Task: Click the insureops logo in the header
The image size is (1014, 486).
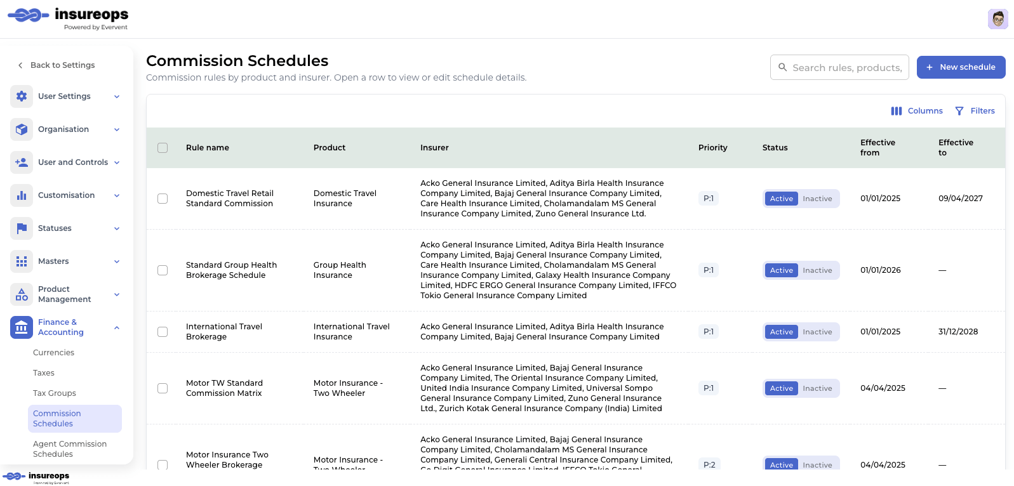Action: 68,18
